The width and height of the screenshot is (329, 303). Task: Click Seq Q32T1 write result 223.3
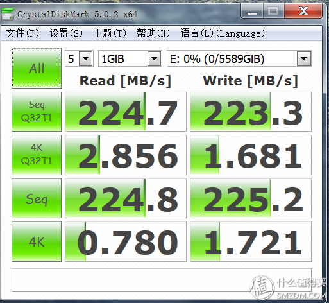click(x=251, y=112)
